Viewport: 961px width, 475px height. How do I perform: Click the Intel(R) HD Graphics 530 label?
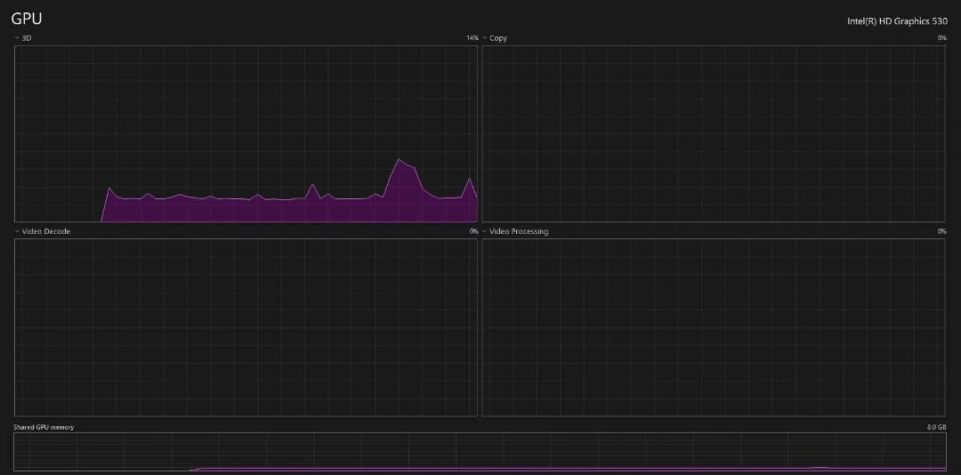(897, 20)
